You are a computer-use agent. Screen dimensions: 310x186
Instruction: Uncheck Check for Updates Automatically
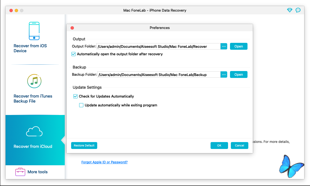pyautogui.click(x=75, y=96)
